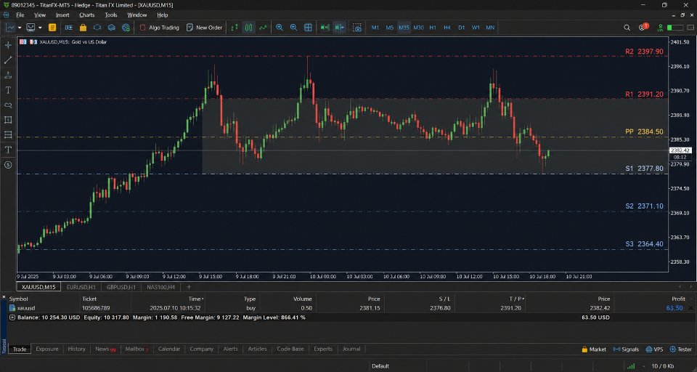Collapse the Balance summary row expander

(12, 318)
